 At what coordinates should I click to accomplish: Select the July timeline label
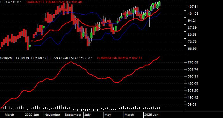[x=87, y=115]
